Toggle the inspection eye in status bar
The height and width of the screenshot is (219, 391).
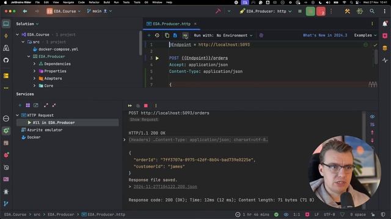click(286, 215)
